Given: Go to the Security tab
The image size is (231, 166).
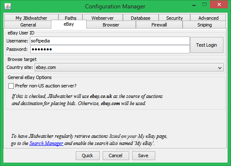Looking at the screenshot, I should point(175,18).
